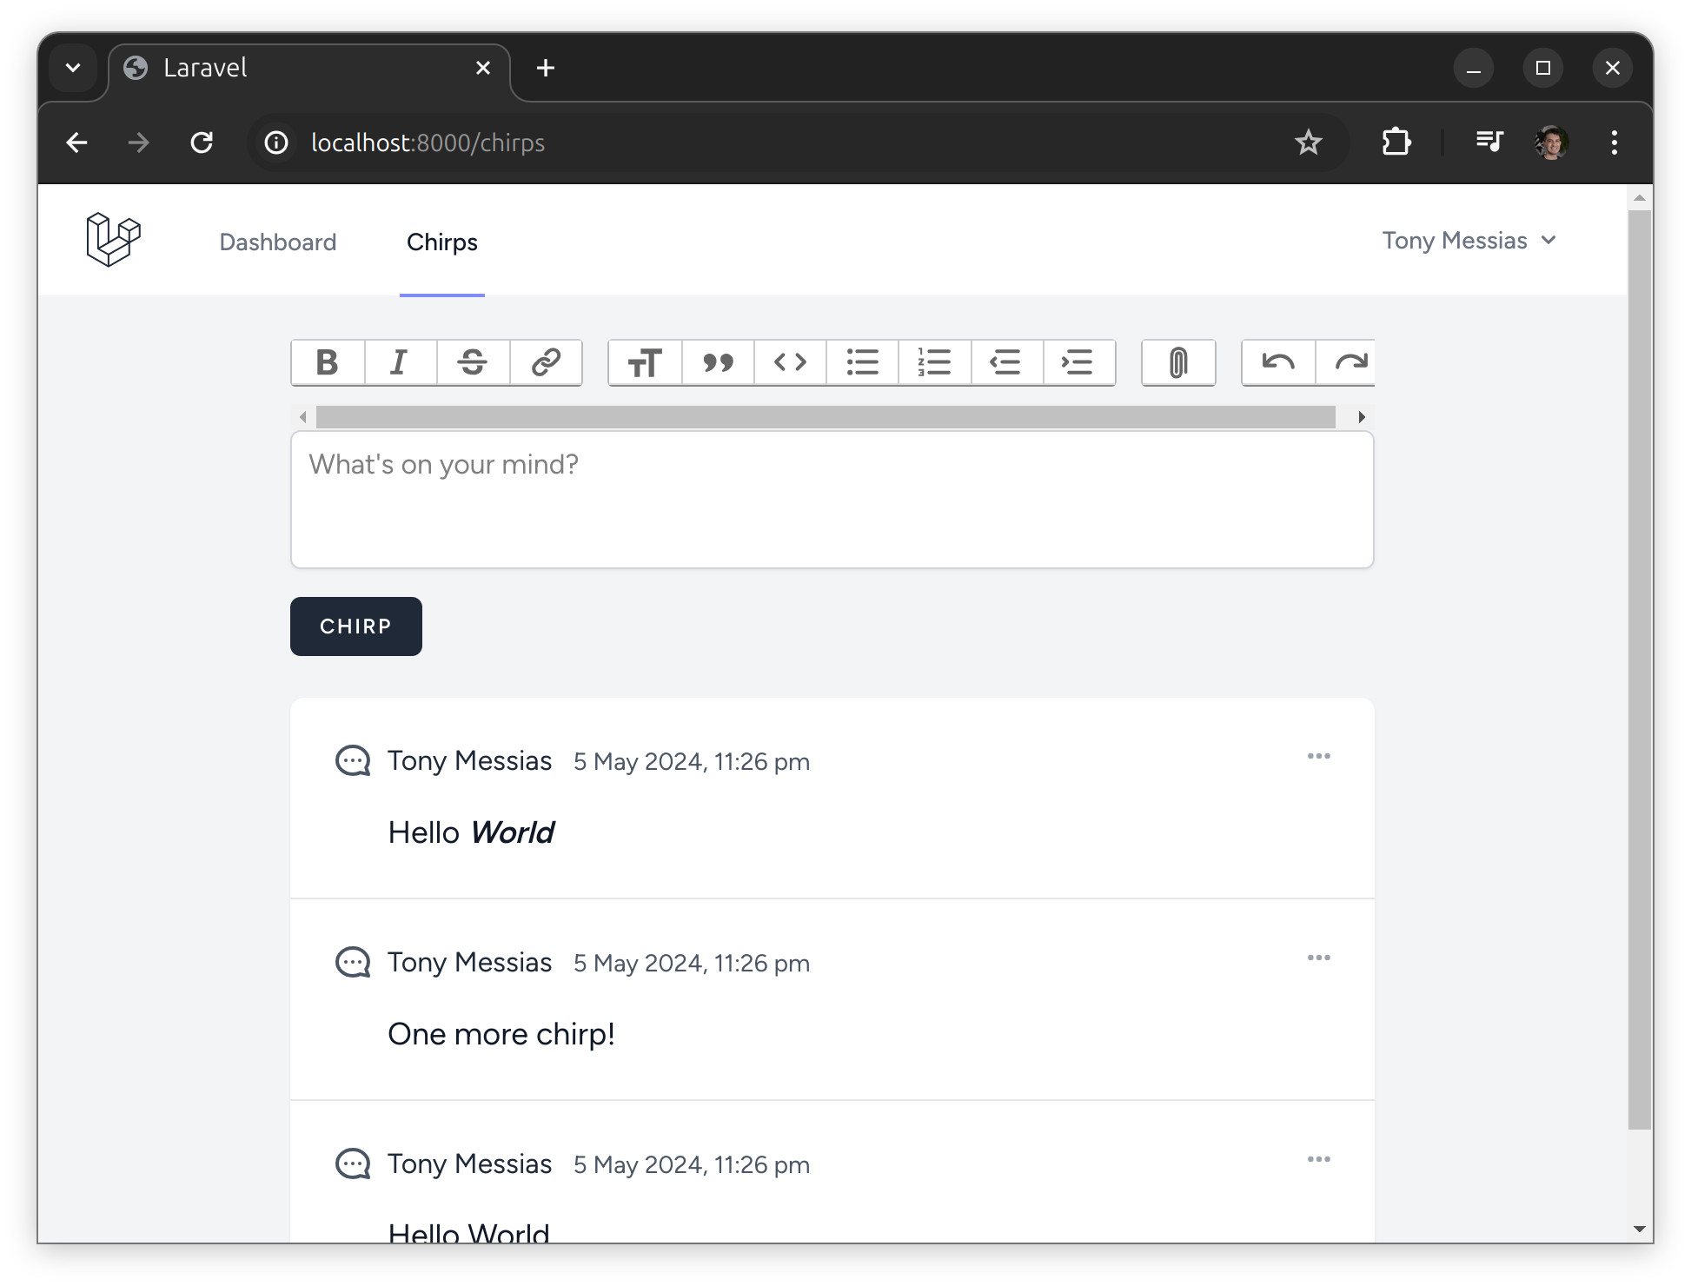Image resolution: width=1691 pixels, height=1286 pixels.
Task: Click the unordered list icon
Action: (x=862, y=362)
